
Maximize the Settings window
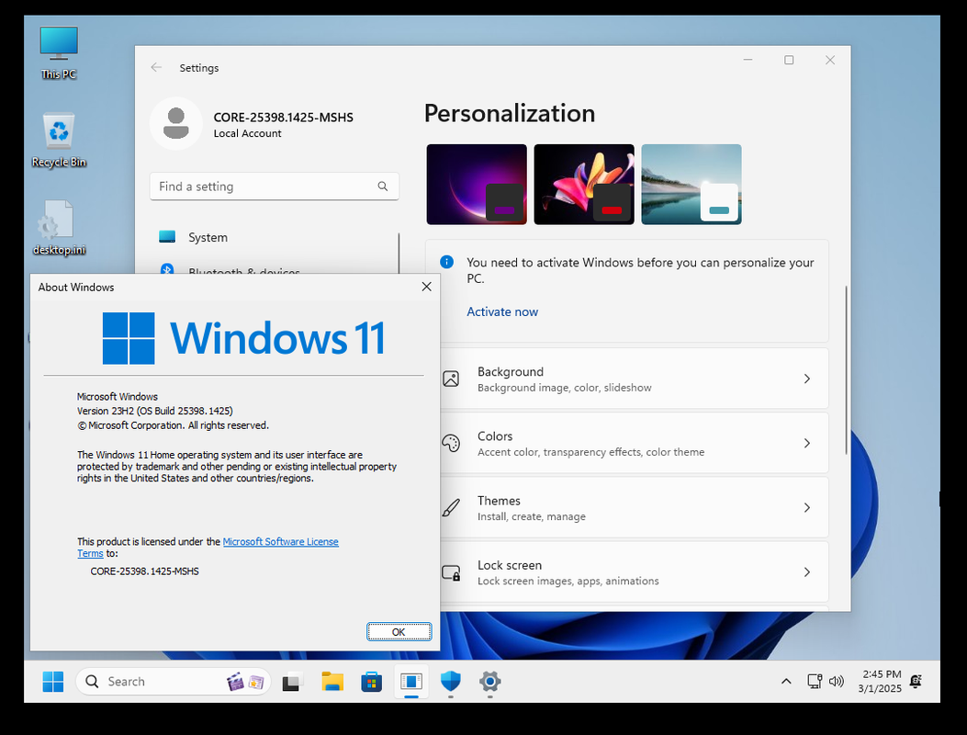(x=789, y=60)
